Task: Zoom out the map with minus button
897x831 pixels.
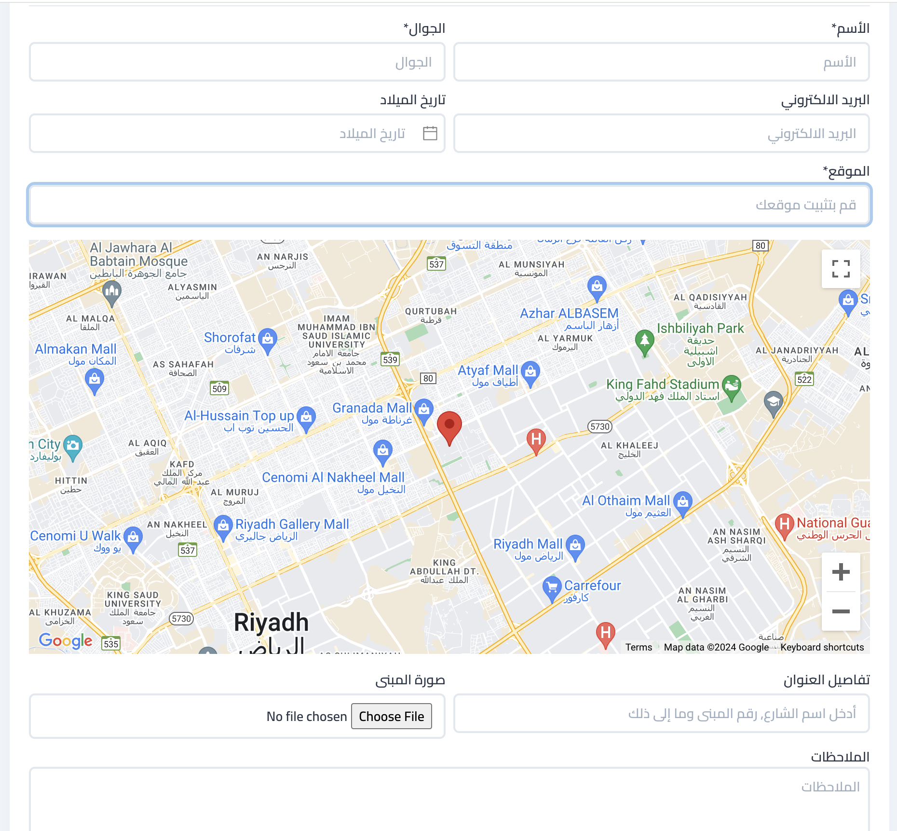Action: 841,611
